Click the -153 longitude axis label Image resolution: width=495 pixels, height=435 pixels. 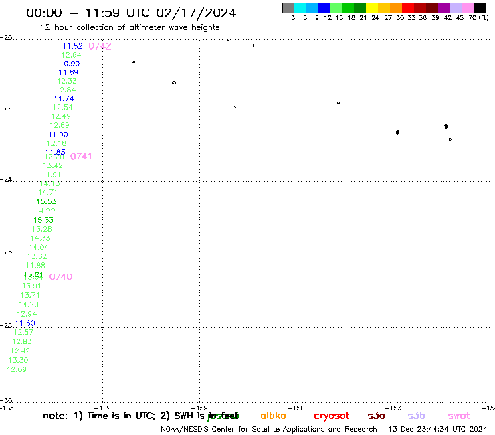[393, 408]
